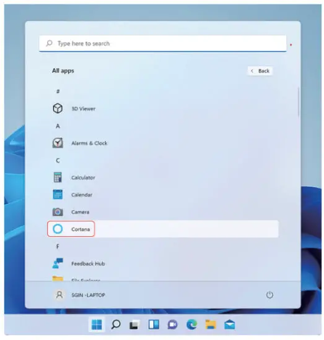
Task: Open Chat app in taskbar
Action: point(173,325)
